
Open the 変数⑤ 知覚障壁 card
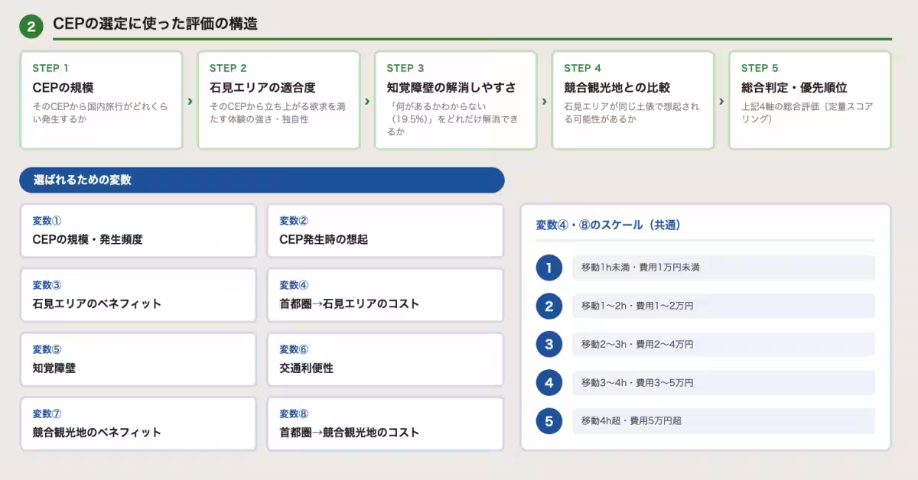[x=138, y=359]
